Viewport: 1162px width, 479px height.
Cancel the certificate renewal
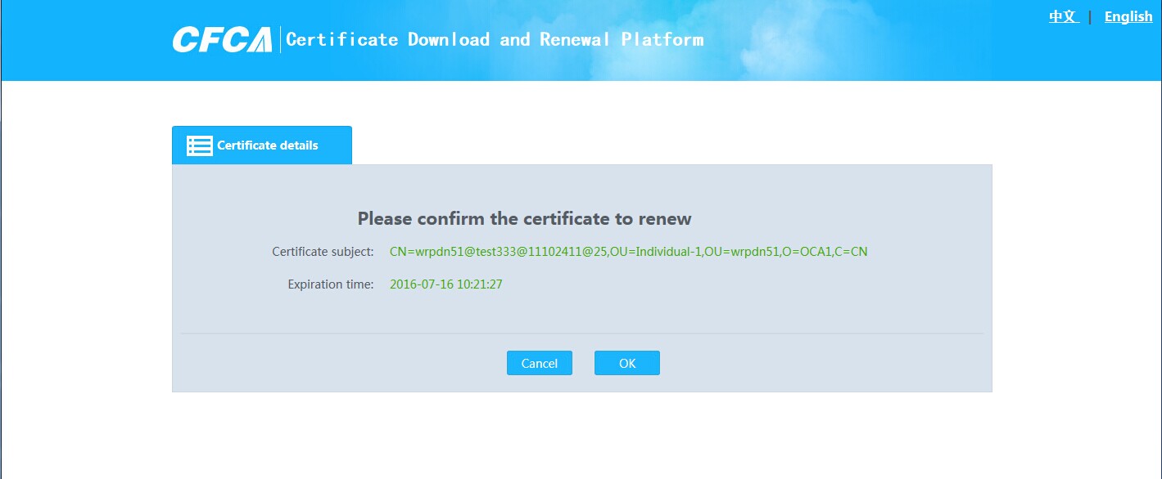click(540, 363)
